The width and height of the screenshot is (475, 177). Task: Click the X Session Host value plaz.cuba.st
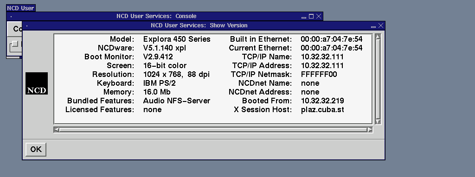322,109
